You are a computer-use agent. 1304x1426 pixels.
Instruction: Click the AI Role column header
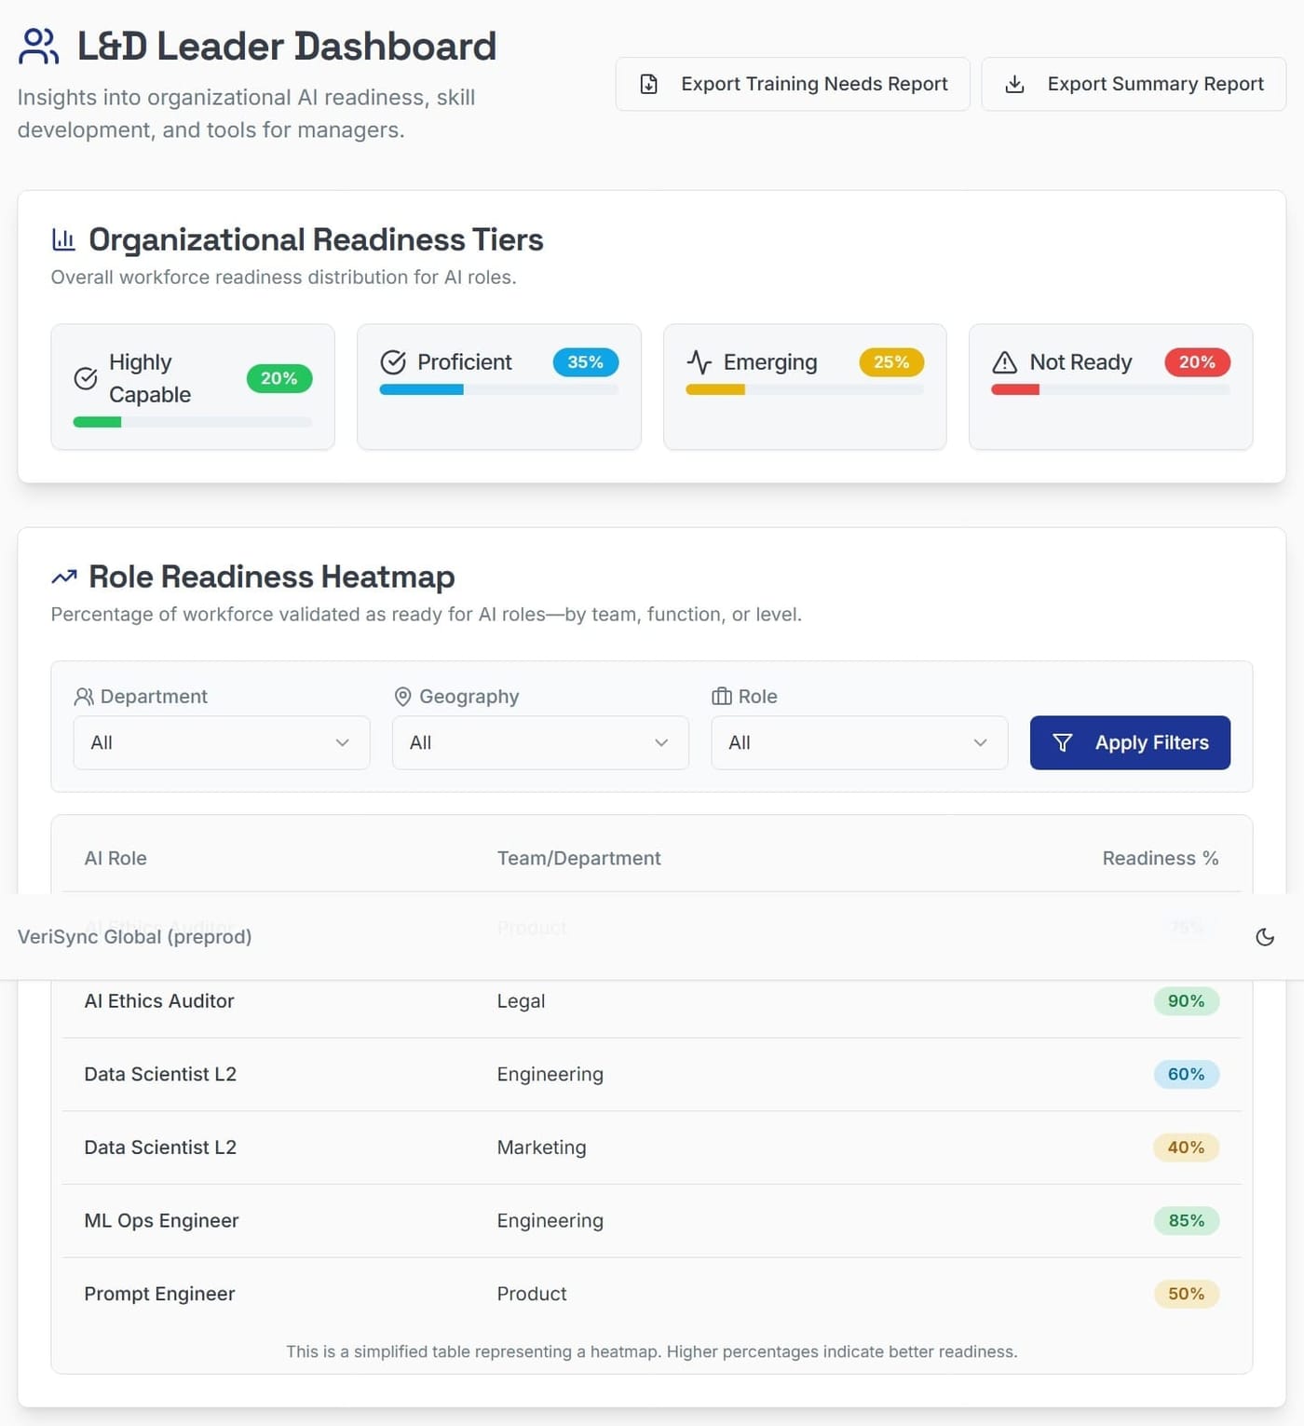point(115,858)
